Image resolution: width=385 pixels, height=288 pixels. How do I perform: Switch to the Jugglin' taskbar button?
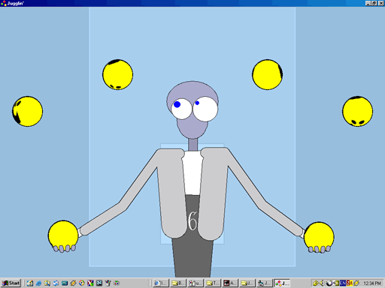[x=282, y=283]
